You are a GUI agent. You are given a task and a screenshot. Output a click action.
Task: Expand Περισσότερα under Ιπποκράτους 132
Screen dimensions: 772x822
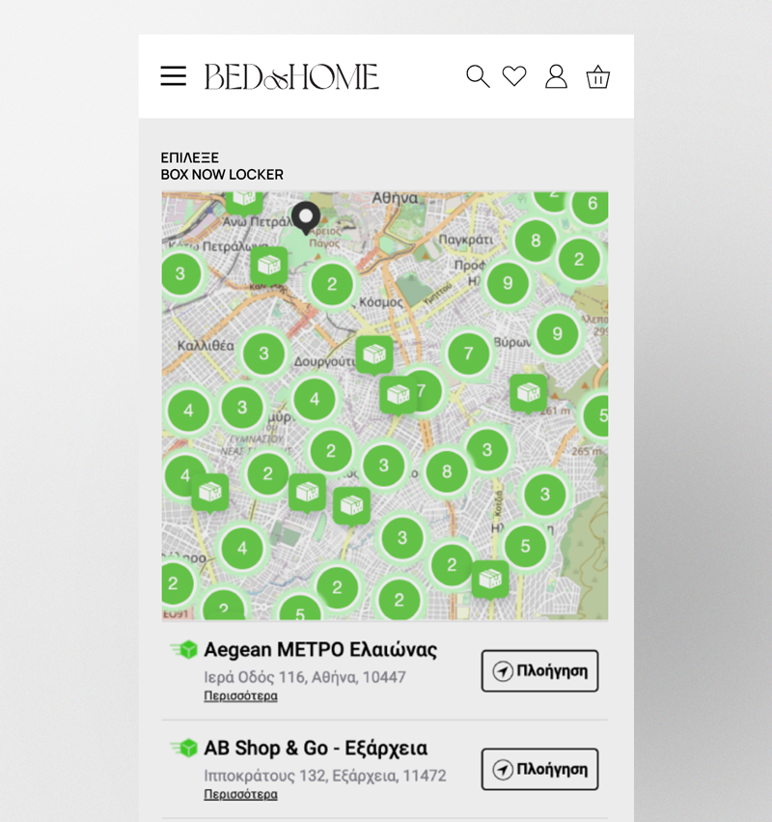pyautogui.click(x=240, y=794)
